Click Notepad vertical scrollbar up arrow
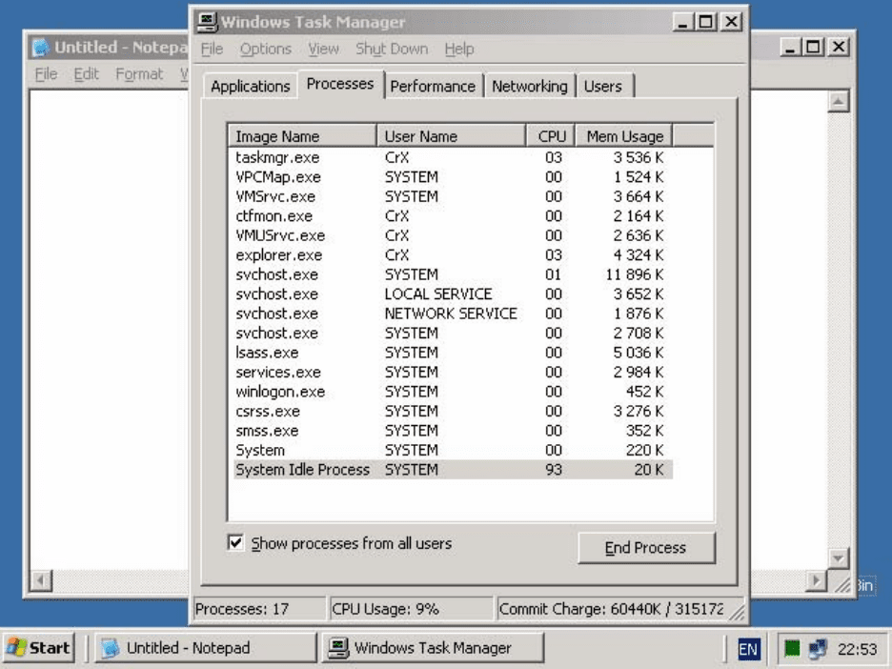The width and height of the screenshot is (892, 669). point(838,102)
